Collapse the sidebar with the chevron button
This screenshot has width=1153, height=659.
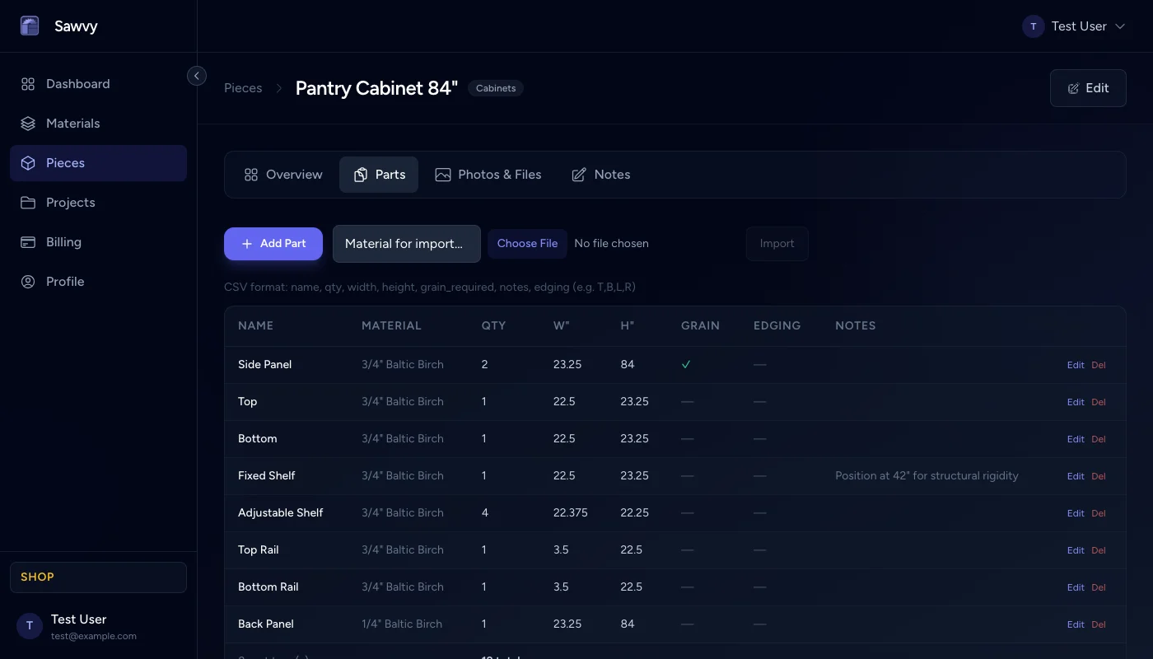(197, 75)
